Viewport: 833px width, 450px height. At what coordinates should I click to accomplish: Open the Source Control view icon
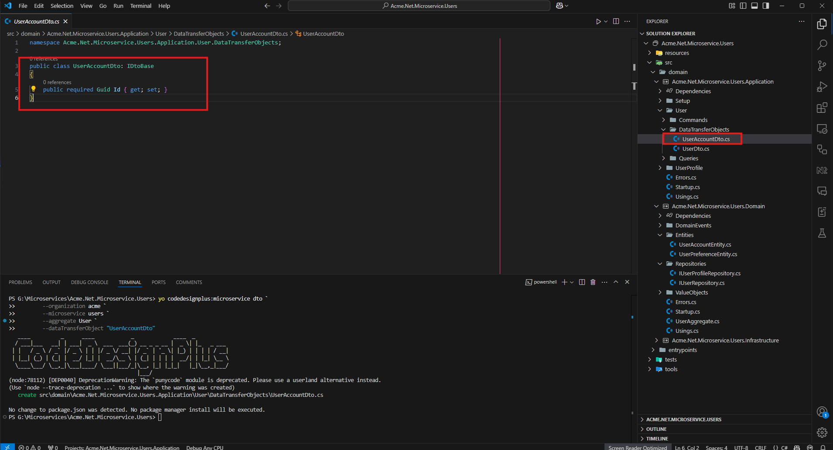coord(822,66)
